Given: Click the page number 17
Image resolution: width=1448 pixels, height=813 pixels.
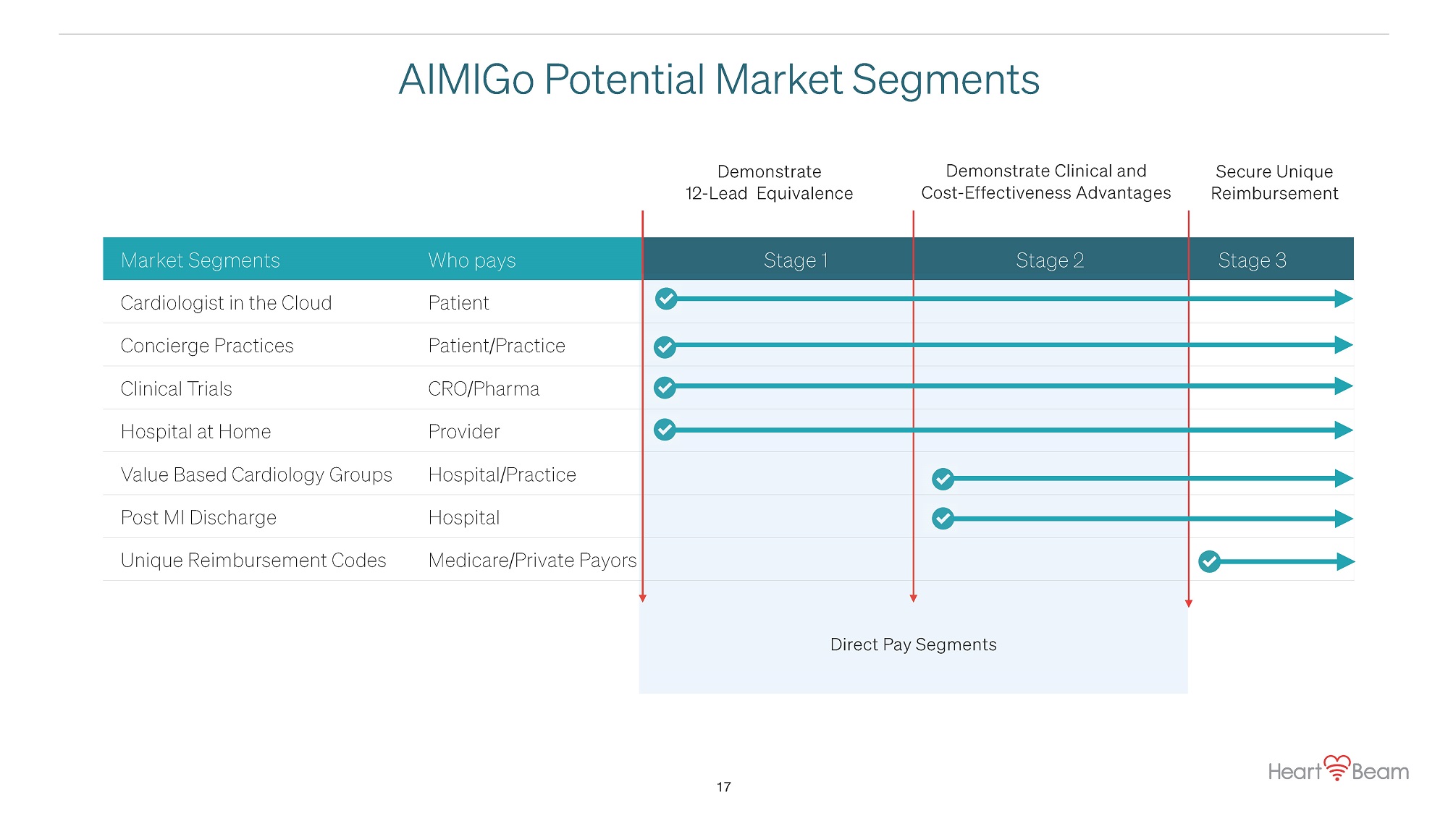Looking at the screenshot, I should (723, 787).
